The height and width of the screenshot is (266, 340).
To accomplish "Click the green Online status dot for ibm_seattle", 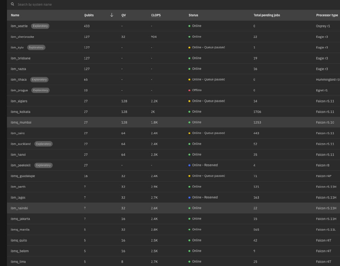I will coord(189,26).
